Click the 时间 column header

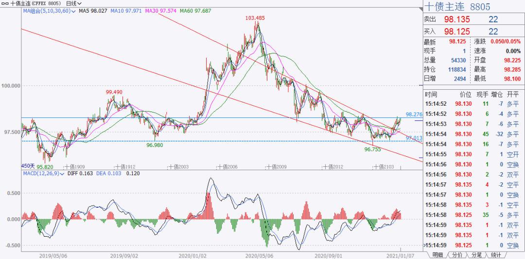tap(431, 94)
